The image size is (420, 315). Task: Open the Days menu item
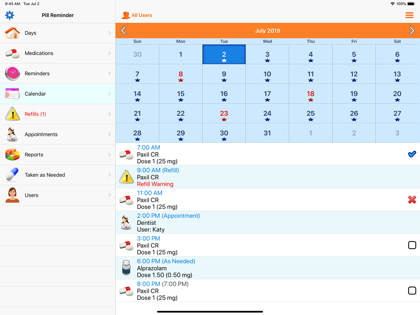point(58,33)
